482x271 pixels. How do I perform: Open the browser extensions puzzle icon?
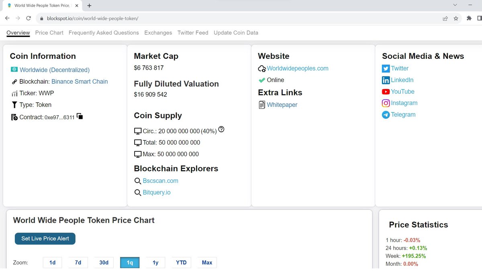[x=469, y=18]
